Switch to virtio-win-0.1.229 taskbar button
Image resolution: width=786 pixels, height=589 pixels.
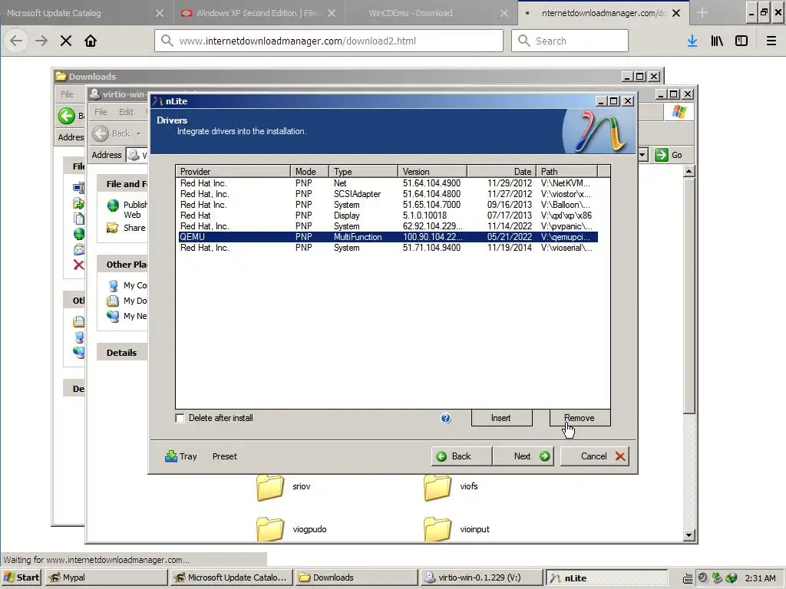coord(481,577)
